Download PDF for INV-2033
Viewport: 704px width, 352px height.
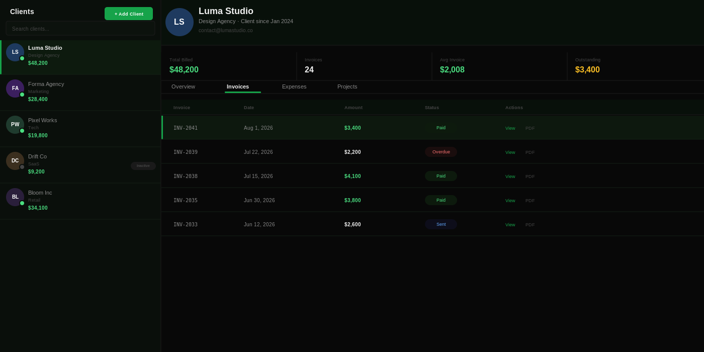[x=530, y=225]
